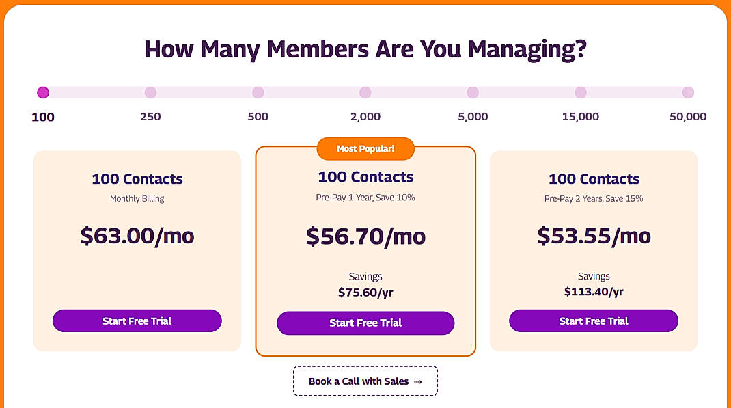Click the $113.40/yr savings text
Image resolution: width=731 pixels, height=408 pixels.
593,291
